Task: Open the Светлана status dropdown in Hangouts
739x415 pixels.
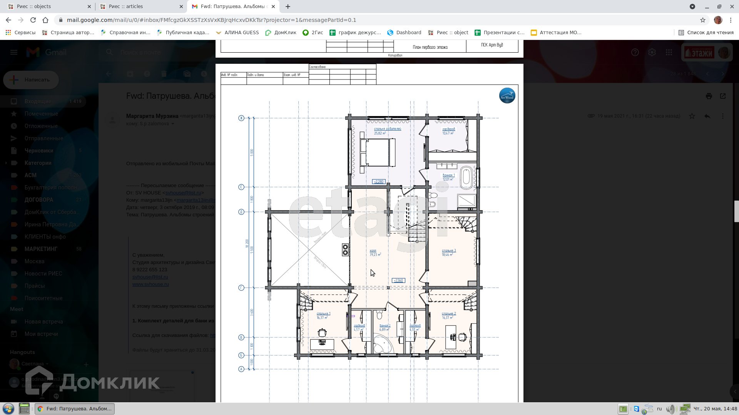Action: [47, 364]
